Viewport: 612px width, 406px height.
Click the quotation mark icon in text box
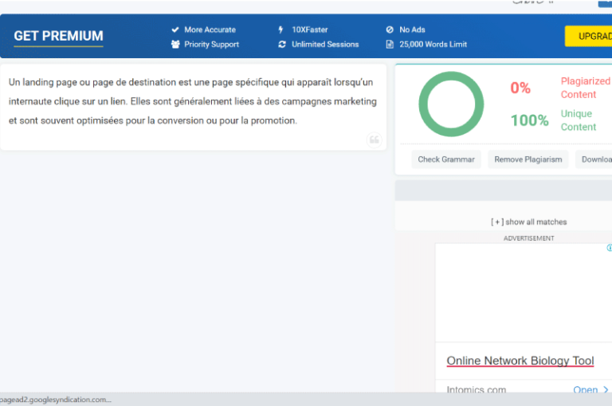(375, 140)
